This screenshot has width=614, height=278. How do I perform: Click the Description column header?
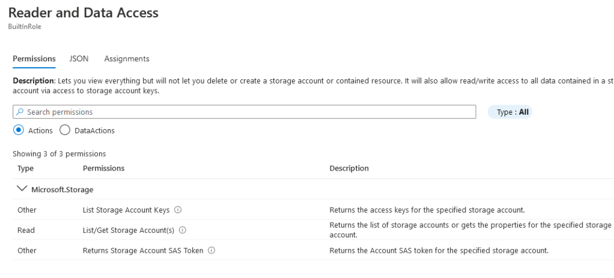(349, 168)
